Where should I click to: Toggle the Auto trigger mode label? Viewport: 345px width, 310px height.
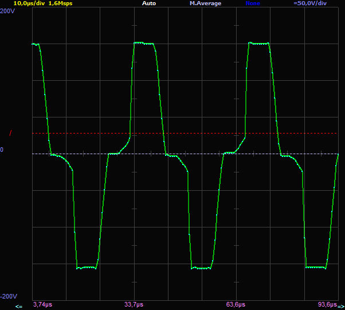coord(148,3)
